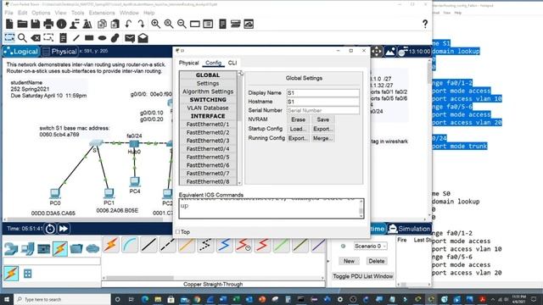
Task: Open Algorithm Settings
Action: [208, 91]
